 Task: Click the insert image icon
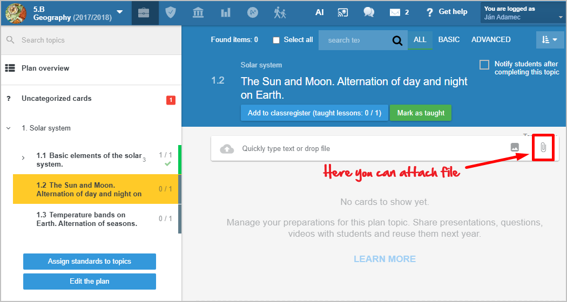click(x=515, y=148)
